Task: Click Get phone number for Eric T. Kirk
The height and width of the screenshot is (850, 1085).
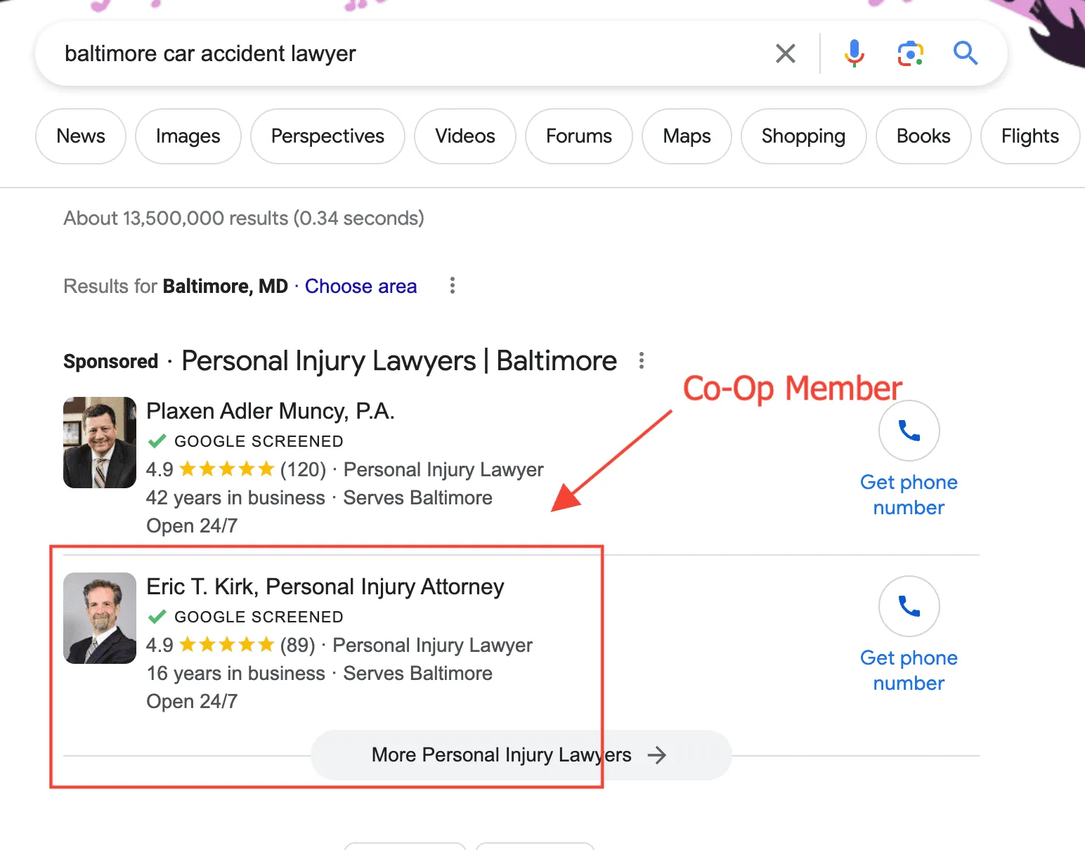Action: tap(909, 670)
